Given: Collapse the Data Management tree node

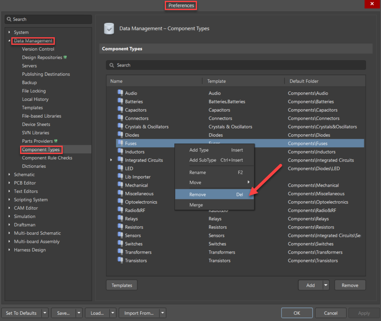Looking at the screenshot, I should point(9,41).
